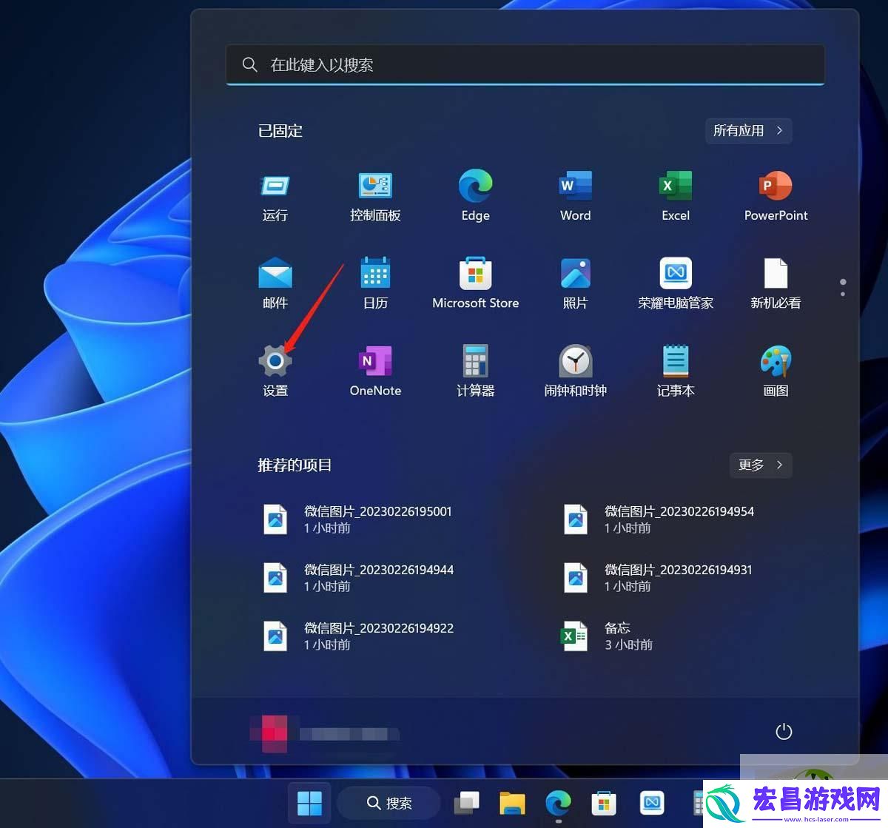Launch the pinned Edge app in Start menu
Viewport: 888px width, 828px height.
click(475, 196)
